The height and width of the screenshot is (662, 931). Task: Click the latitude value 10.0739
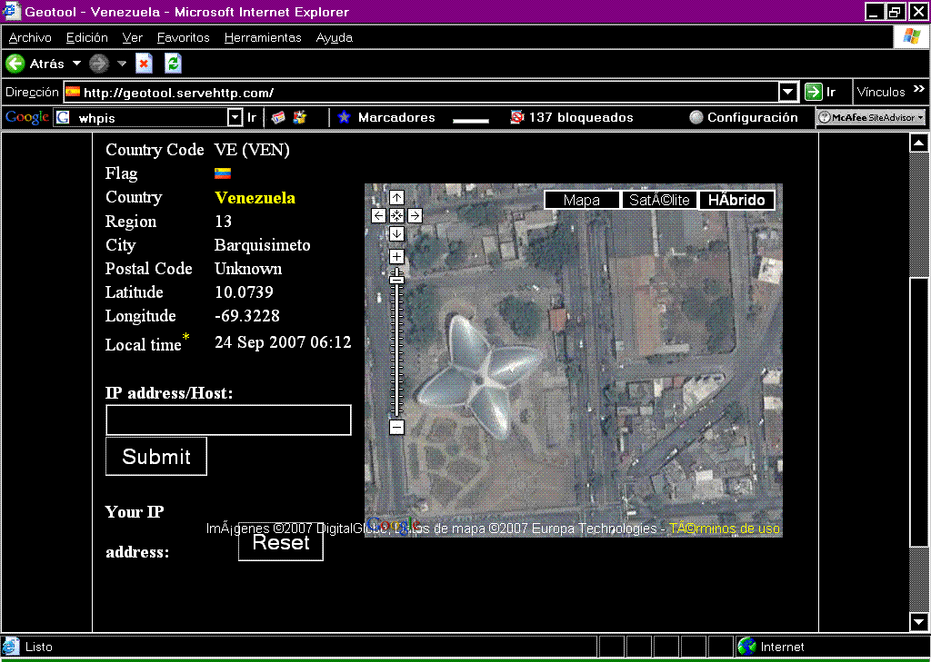click(x=244, y=292)
